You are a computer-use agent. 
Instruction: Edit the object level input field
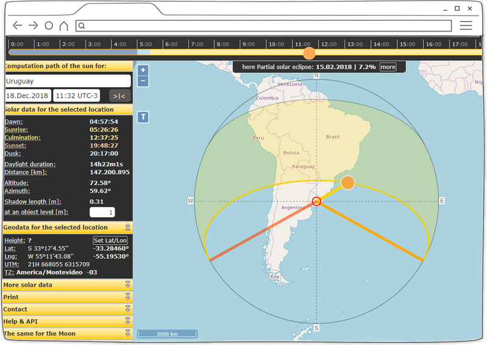tap(102, 212)
